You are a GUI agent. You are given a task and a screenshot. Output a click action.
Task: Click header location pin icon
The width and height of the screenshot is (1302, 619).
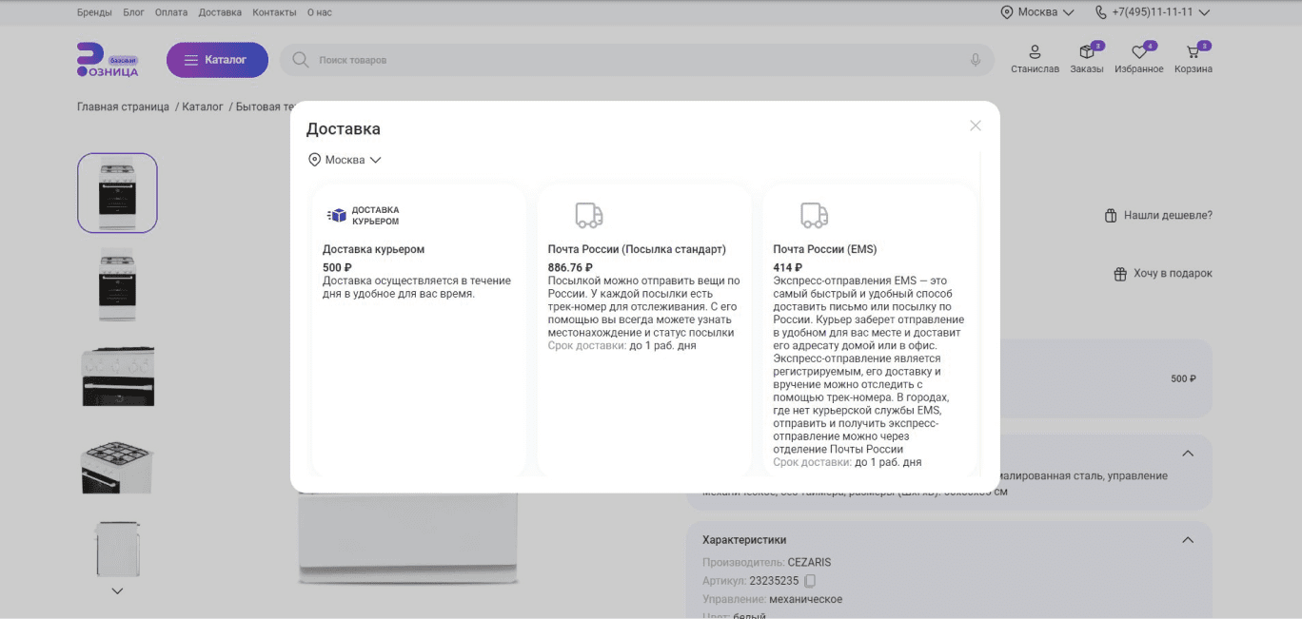[x=1006, y=12]
